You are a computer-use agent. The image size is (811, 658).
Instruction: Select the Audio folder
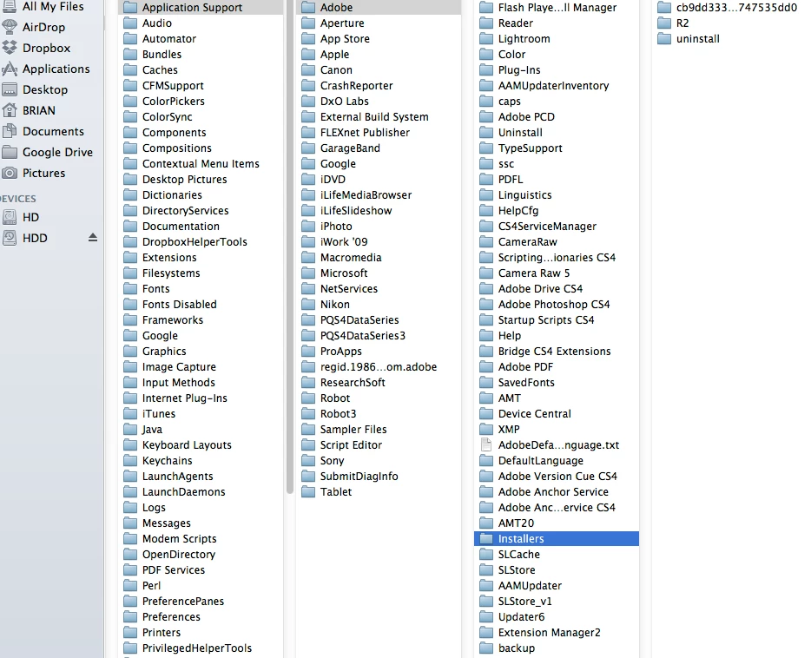click(x=201, y=23)
